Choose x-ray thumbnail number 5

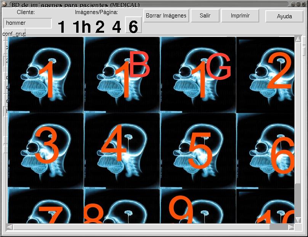[x=198, y=151]
